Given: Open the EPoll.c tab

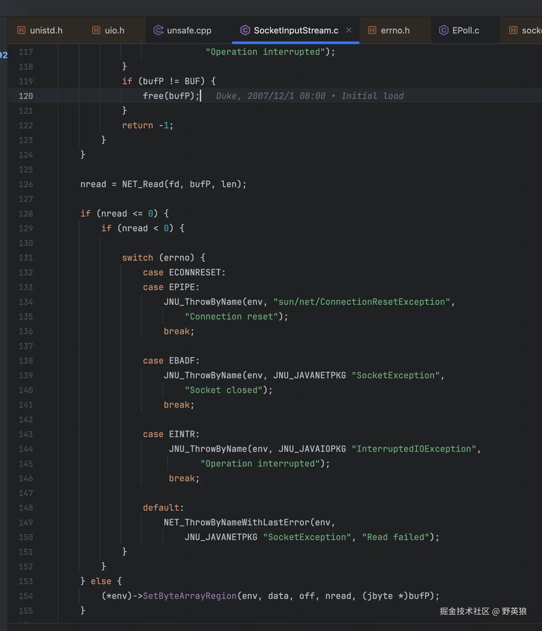Looking at the screenshot, I should 465,30.
